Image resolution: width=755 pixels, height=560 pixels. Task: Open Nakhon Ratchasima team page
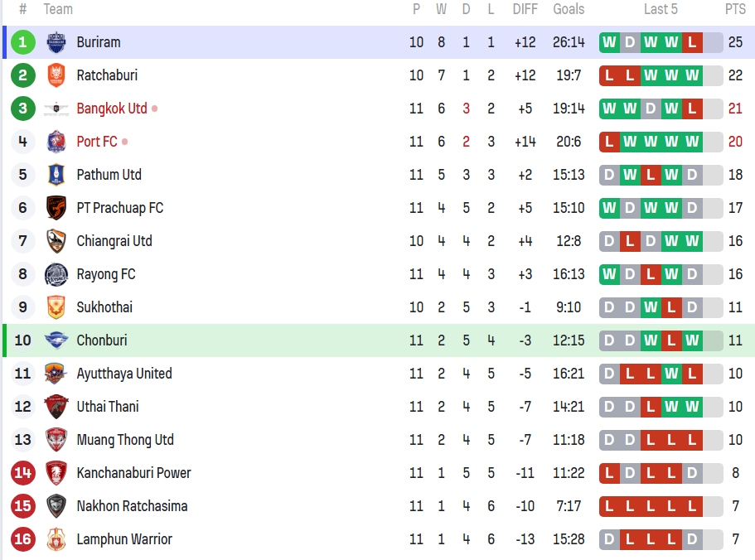(x=132, y=506)
